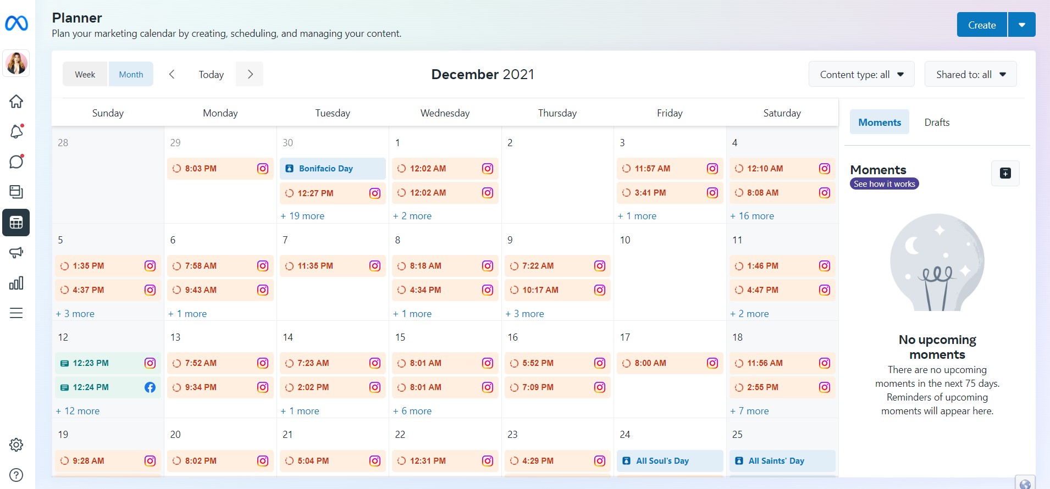Open Posts and stories icon
The image size is (1050, 489).
[x=16, y=192]
